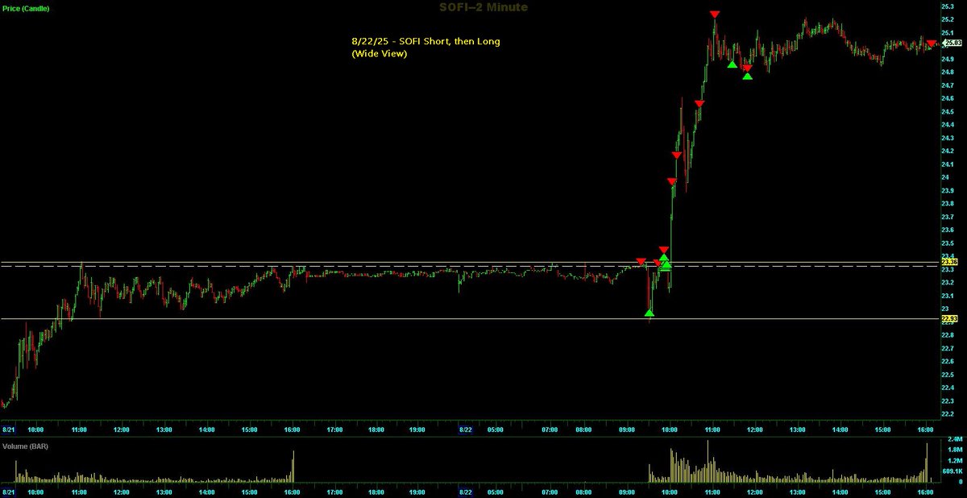The height and width of the screenshot is (498, 967).
Task: Click the red marker near the 23.95 level
Action: point(672,182)
